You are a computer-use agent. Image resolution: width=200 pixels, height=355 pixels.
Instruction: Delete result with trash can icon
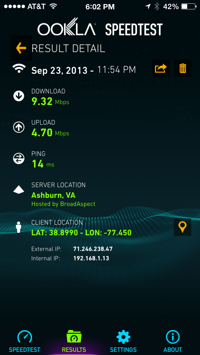click(182, 68)
